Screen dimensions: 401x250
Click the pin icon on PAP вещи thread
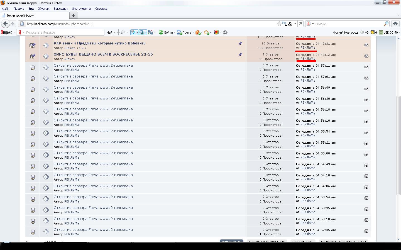tap(240, 44)
